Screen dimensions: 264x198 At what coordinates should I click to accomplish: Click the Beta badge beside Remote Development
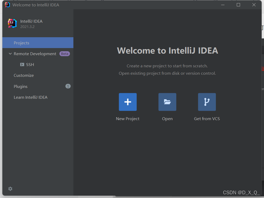[65, 54]
